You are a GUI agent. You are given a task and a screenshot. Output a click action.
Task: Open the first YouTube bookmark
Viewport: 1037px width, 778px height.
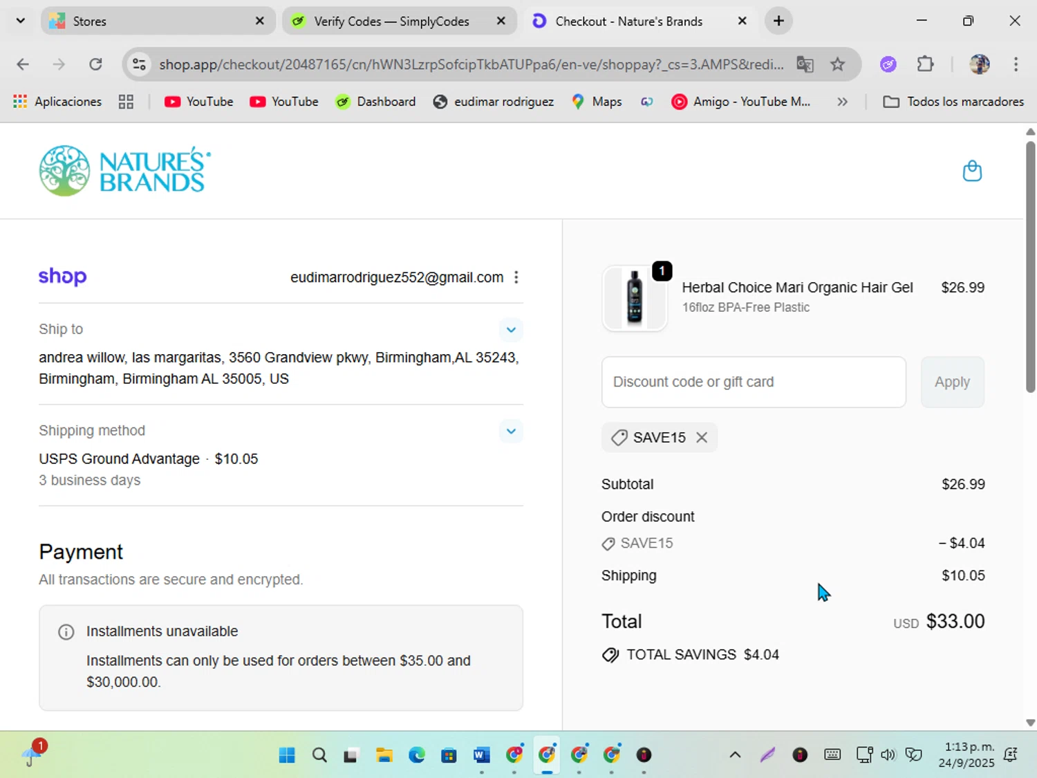click(199, 102)
